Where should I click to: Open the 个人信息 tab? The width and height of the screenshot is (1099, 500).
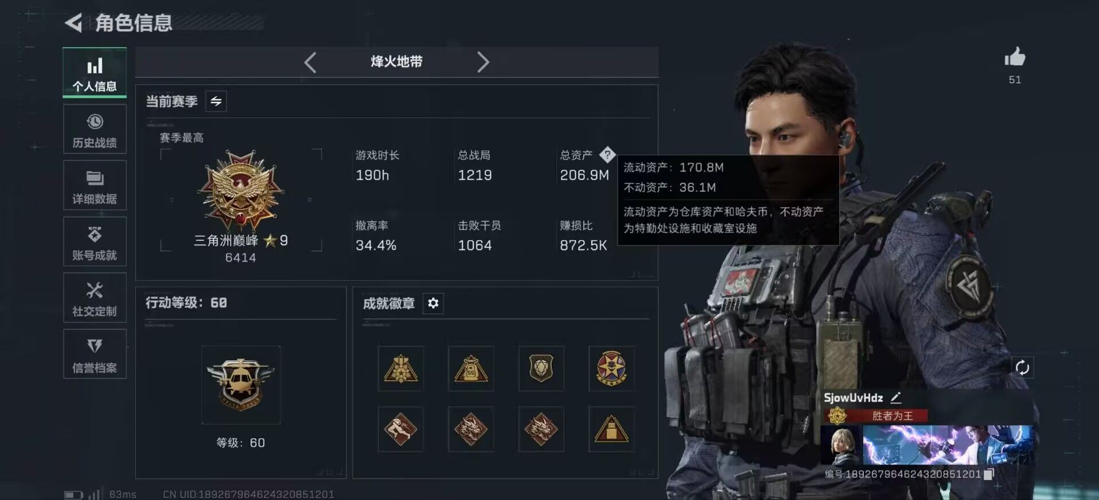(x=94, y=73)
